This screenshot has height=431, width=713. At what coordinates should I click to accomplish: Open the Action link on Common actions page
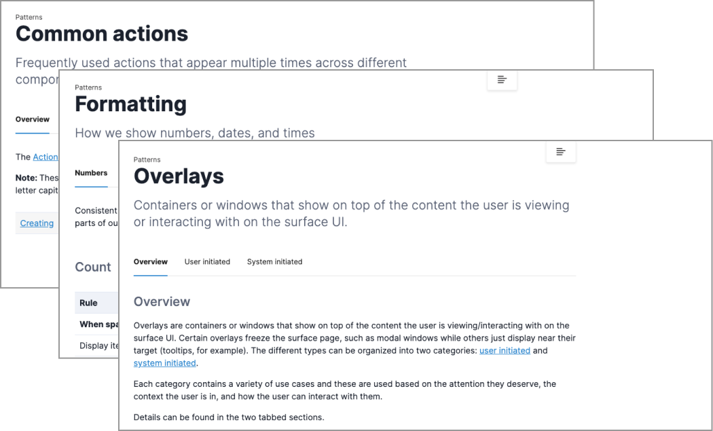click(x=45, y=157)
